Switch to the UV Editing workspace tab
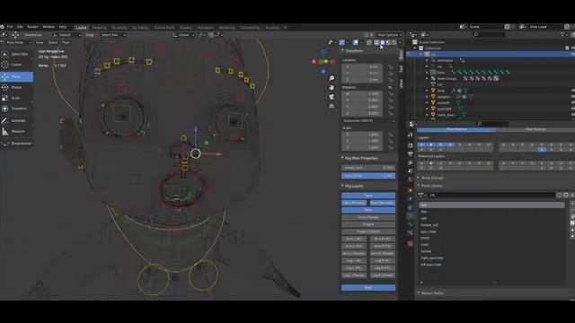Image resolution: width=575 pixels, height=323 pixels. coord(140,28)
